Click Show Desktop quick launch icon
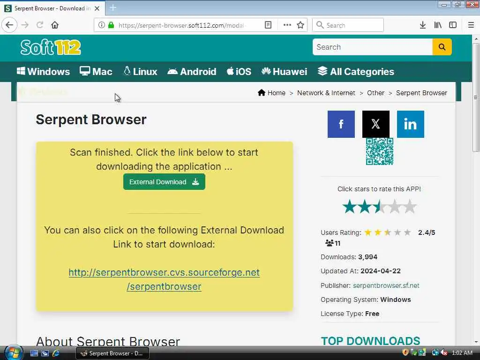This screenshot has height=360, width=480. pyautogui.click(x=34, y=353)
